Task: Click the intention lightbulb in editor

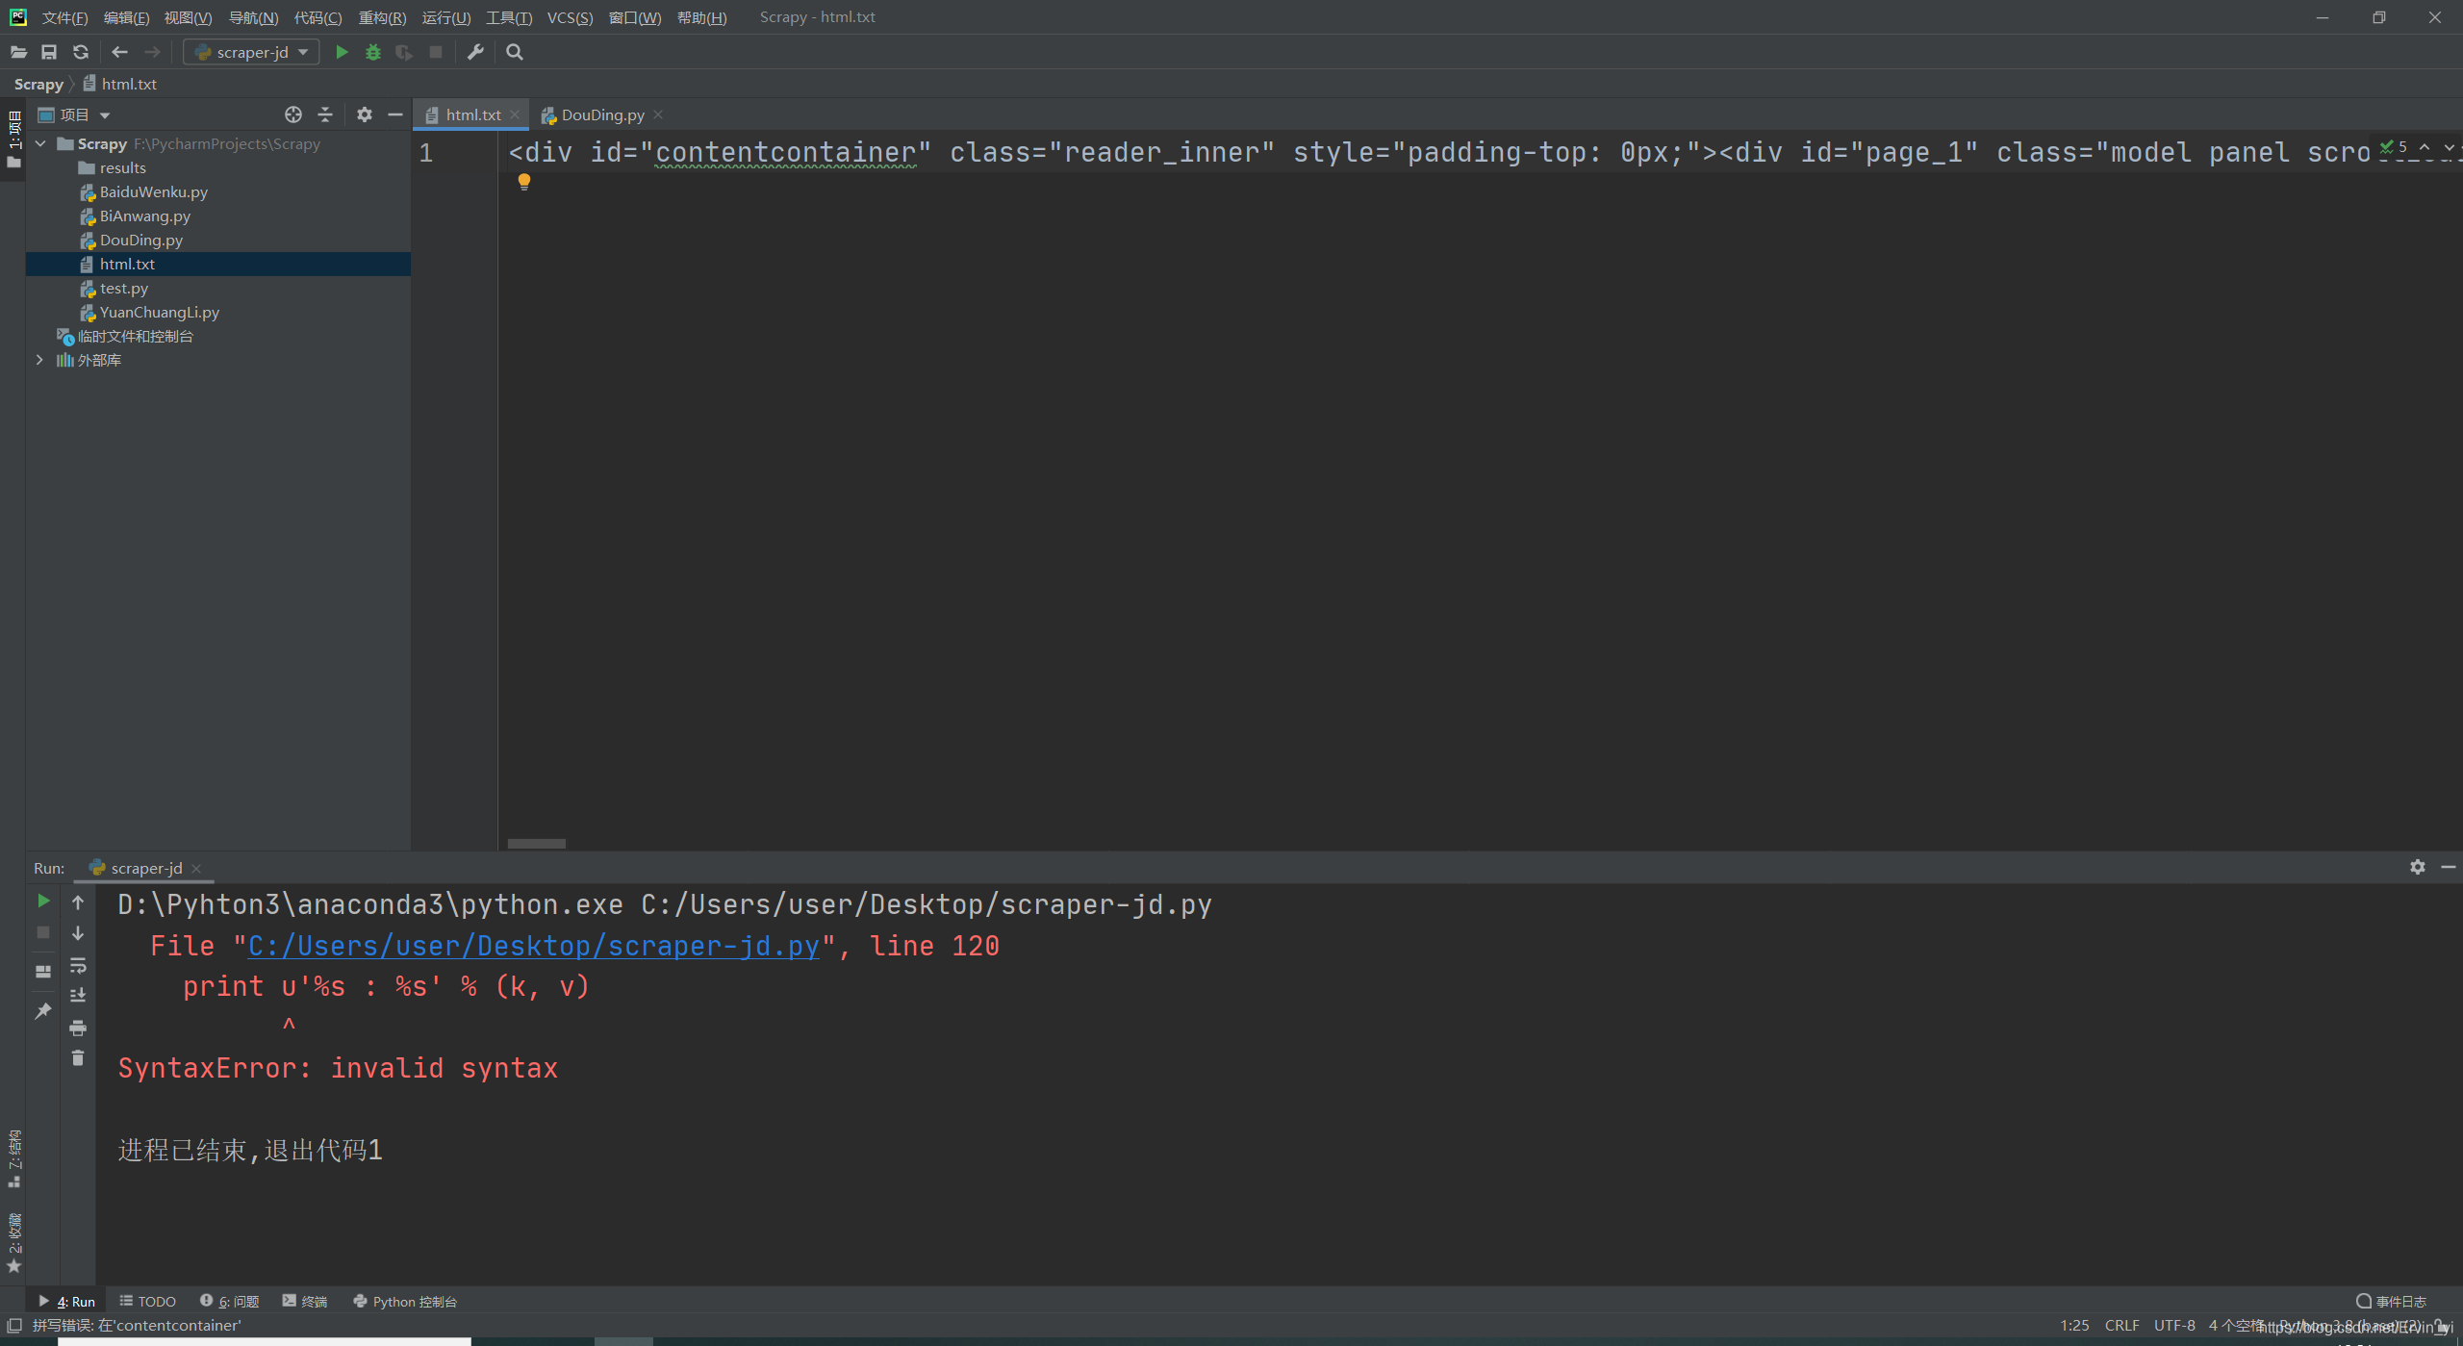Action: coord(524,182)
